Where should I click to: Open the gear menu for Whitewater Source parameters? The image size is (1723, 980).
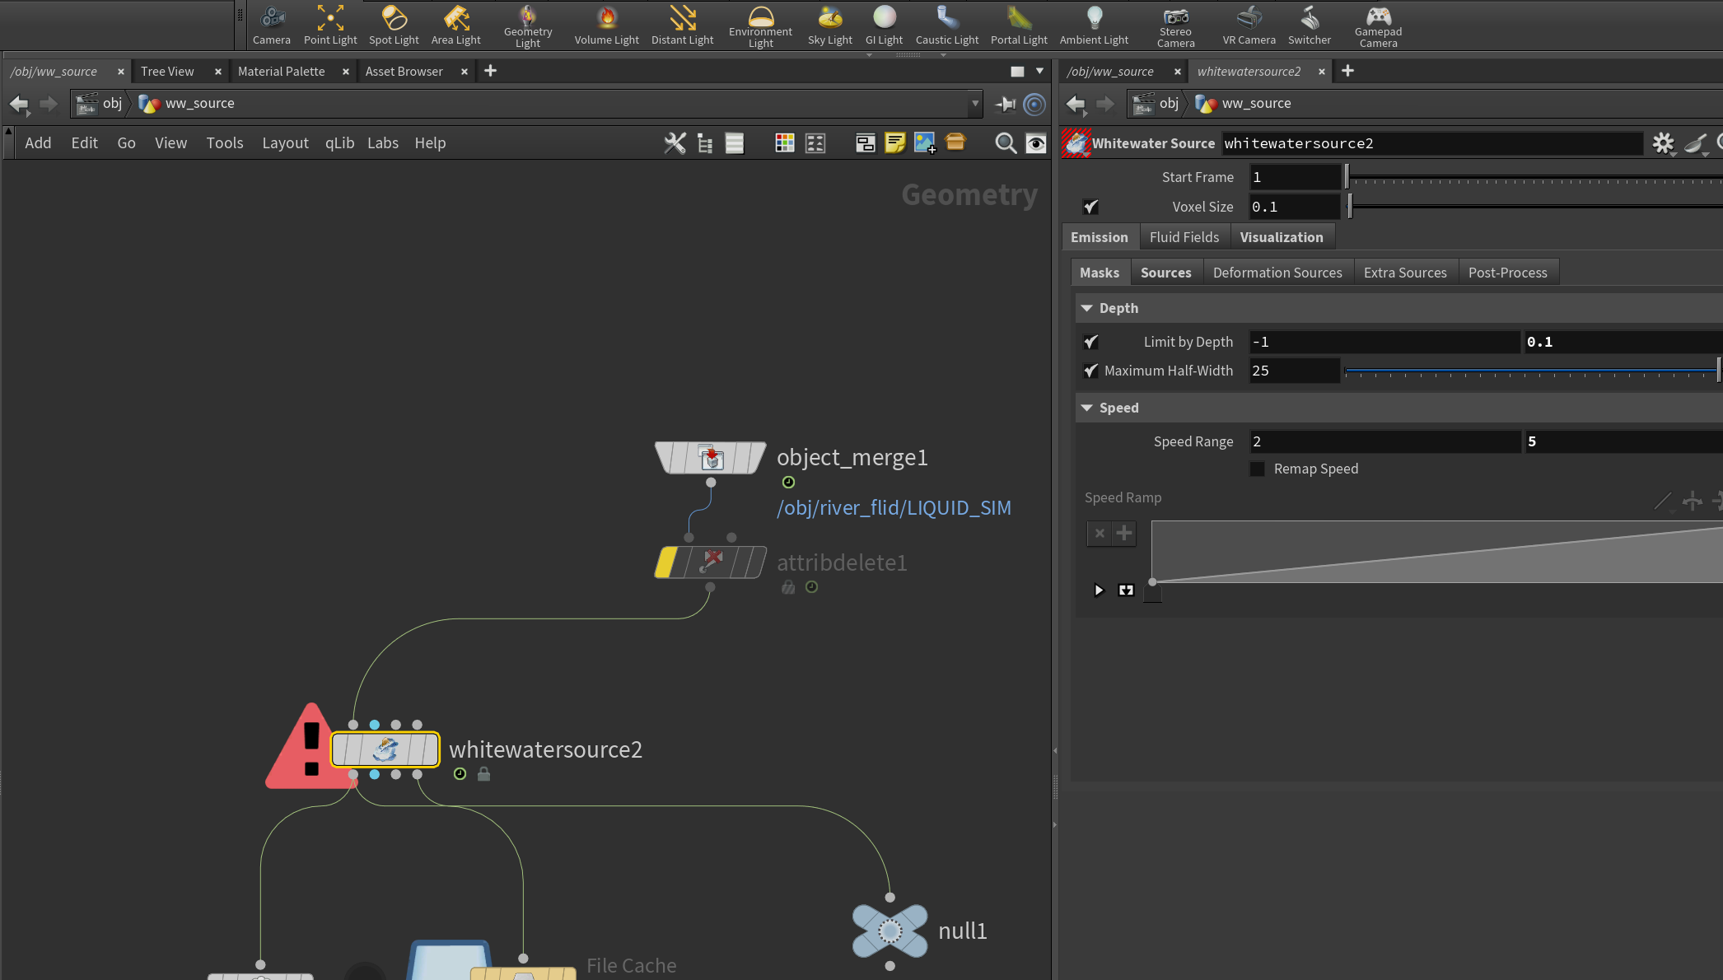[1663, 143]
